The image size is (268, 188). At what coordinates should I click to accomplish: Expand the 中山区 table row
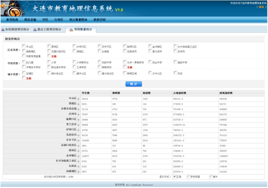pos(78,99)
